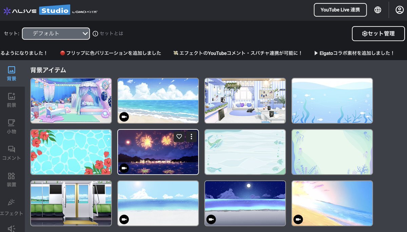Select the sunset beach background thumbnail

click(332, 203)
